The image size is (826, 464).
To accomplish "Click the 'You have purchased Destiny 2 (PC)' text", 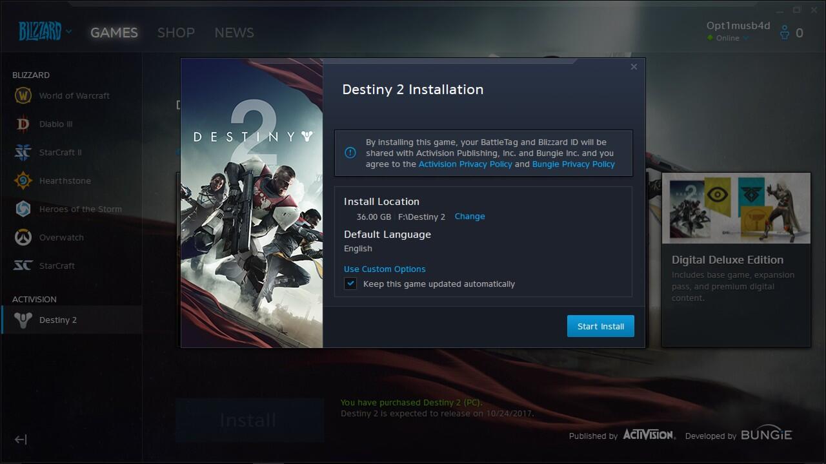I will click(x=411, y=403).
